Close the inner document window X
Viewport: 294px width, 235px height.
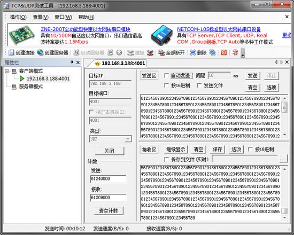click(287, 17)
